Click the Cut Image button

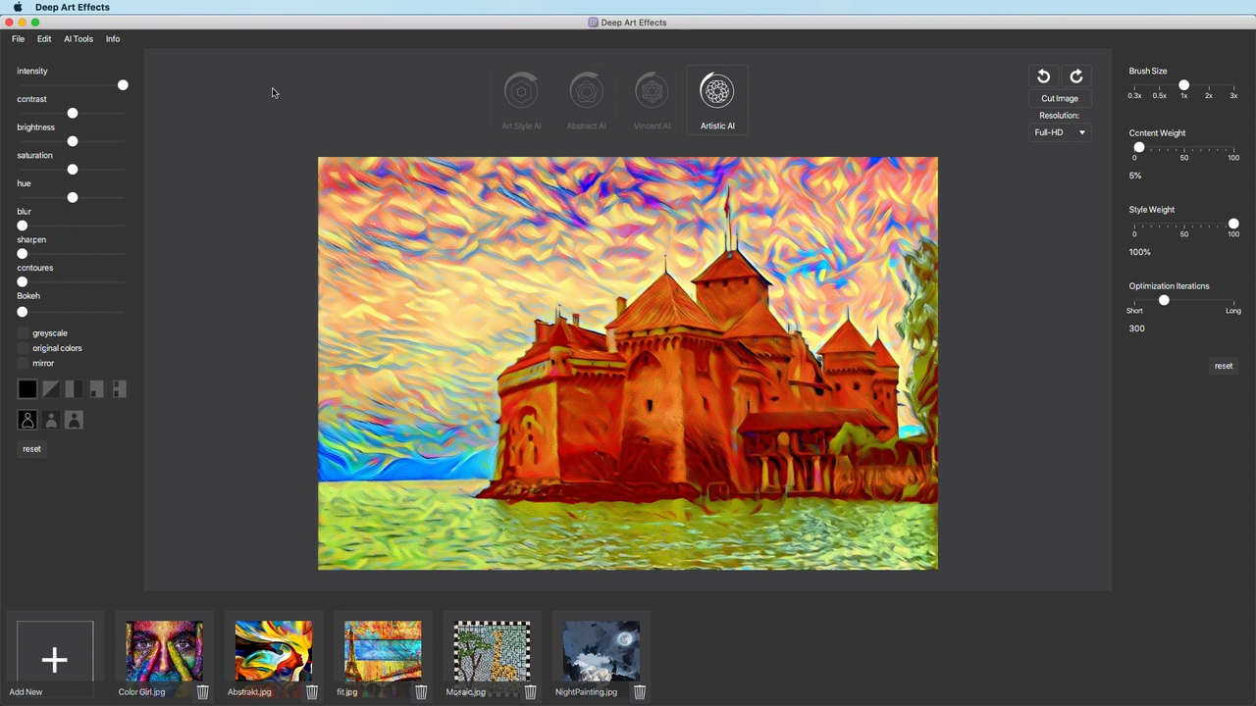coord(1059,97)
